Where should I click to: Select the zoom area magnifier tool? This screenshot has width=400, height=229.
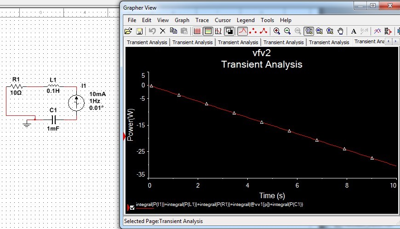tap(309, 31)
